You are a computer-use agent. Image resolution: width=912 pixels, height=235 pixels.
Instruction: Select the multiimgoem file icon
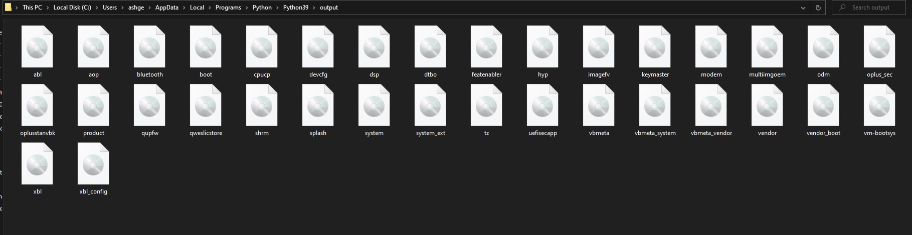(x=767, y=47)
